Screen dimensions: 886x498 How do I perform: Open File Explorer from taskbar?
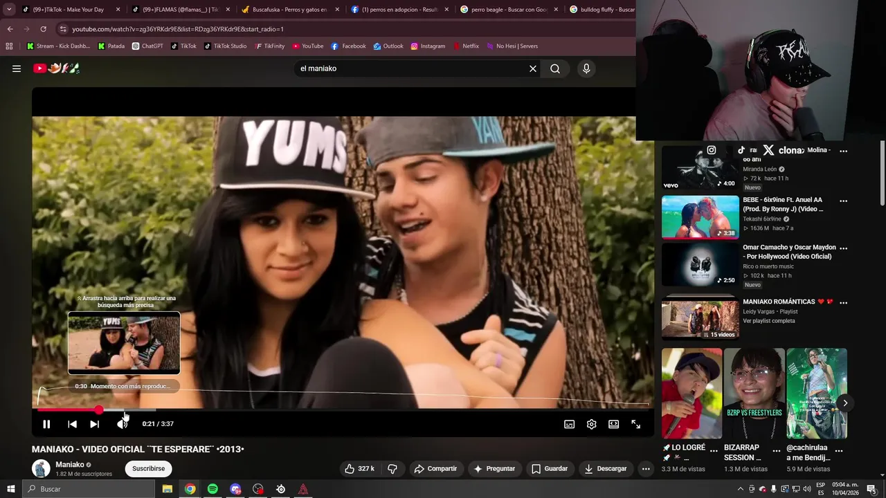167,489
